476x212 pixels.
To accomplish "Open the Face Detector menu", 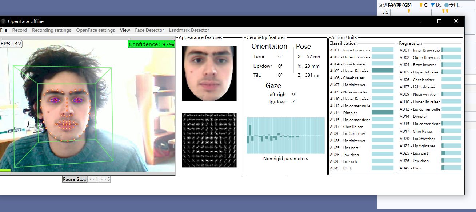I will pos(149,30).
